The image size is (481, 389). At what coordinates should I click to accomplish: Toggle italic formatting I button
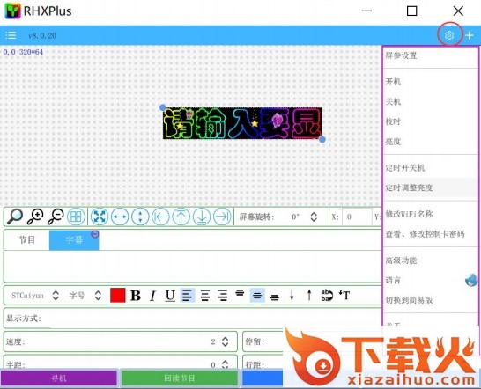pos(152,296)
